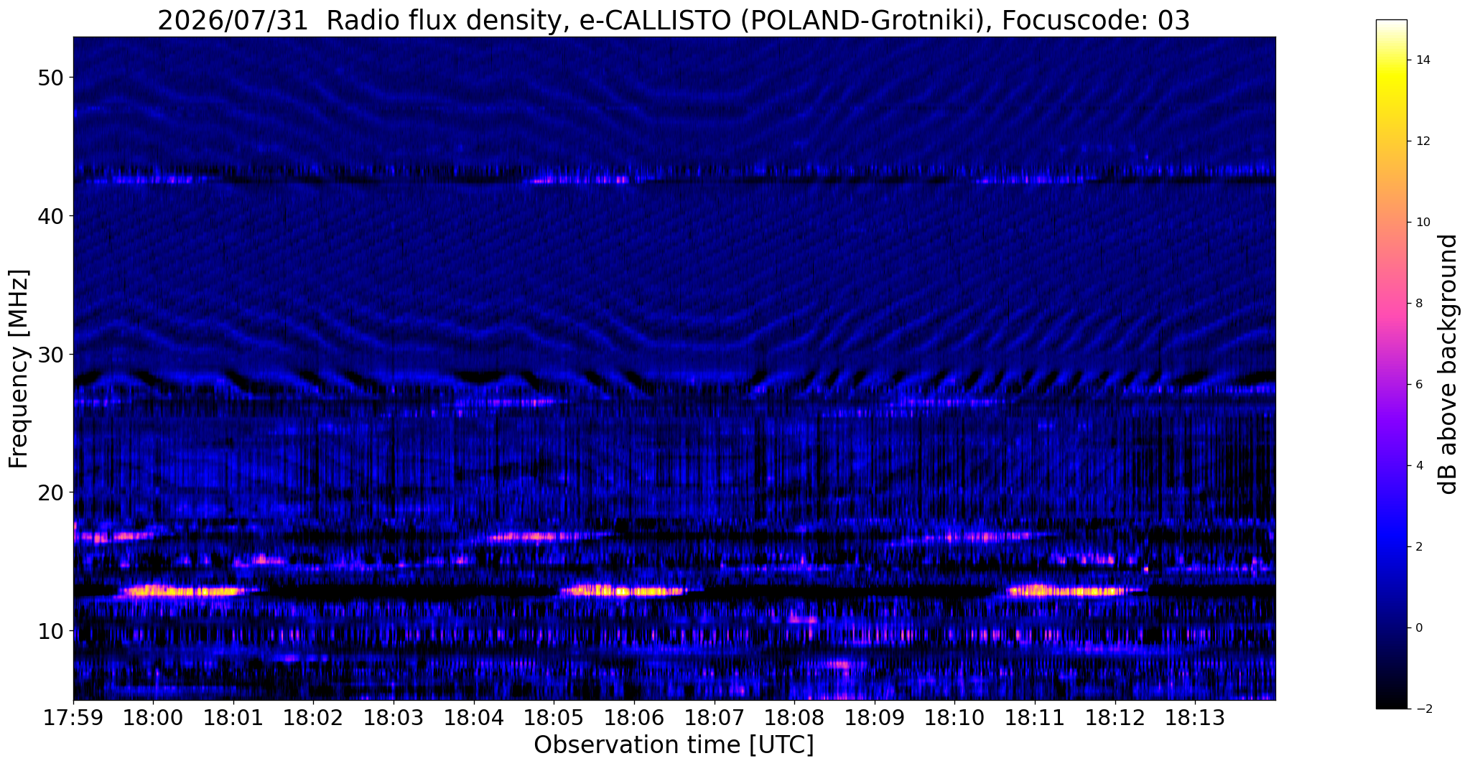Click the colorbar tick label 4

coord(1418,466)
